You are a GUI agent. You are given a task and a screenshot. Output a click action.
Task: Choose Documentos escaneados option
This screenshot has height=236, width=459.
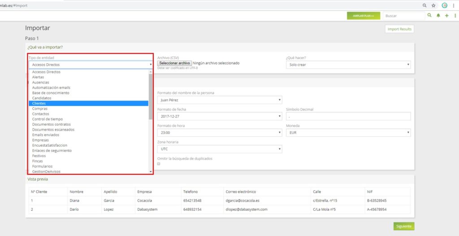pyautogui.click(x=89, y=130)
